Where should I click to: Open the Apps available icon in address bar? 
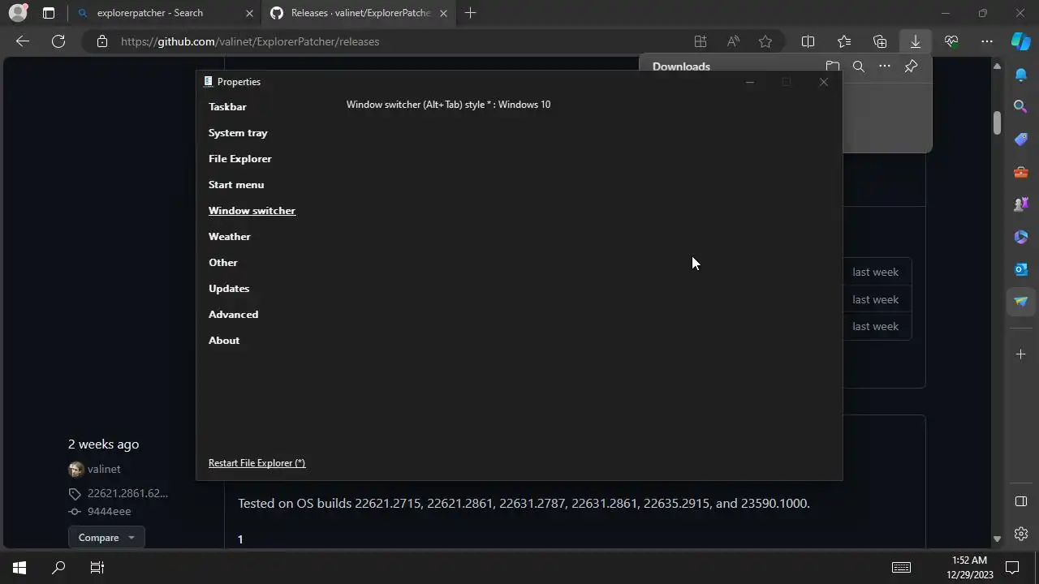click(701, 41)
